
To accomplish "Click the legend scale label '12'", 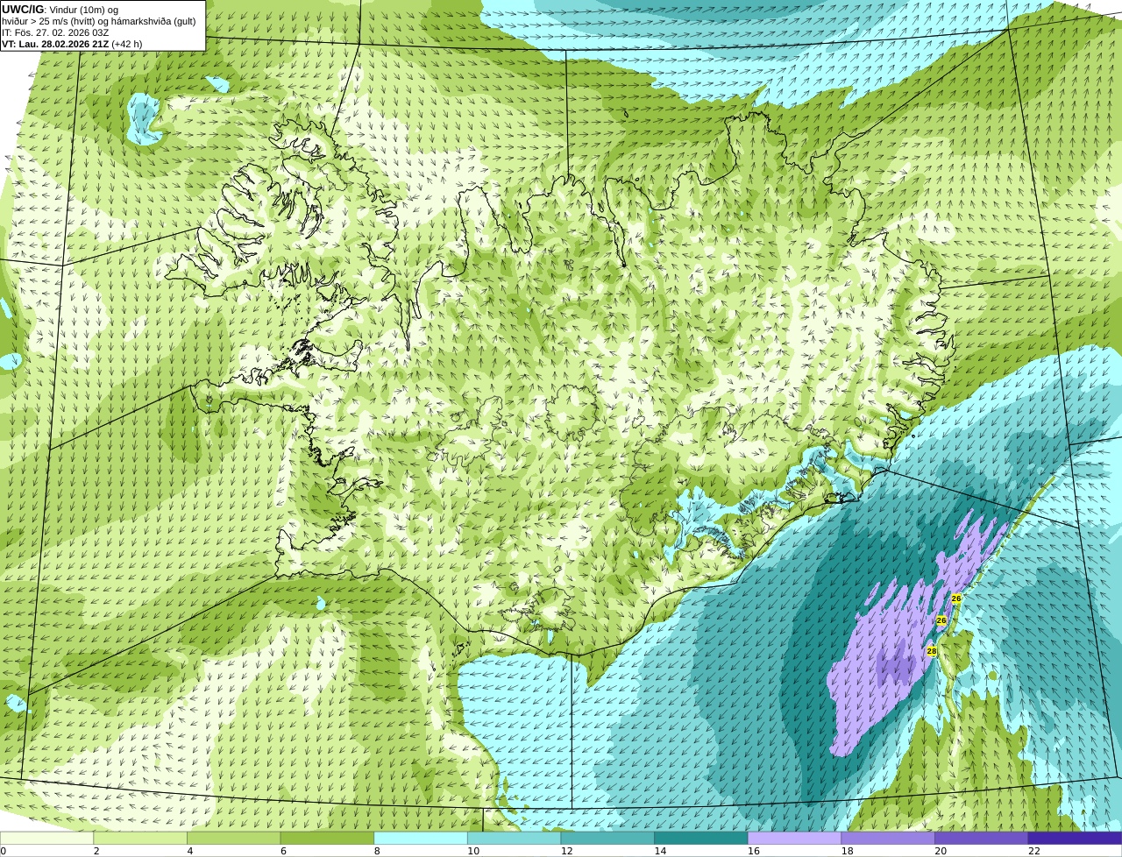I will [x=567, y=851].
